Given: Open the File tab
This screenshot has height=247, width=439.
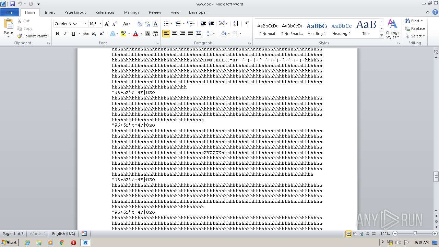Looking at the screenshot, I should (x=10, y=12).
